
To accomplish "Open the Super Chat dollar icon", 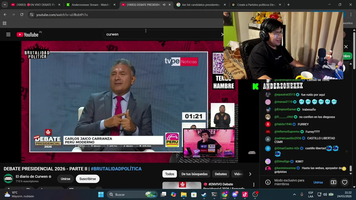I will (333, 182).
